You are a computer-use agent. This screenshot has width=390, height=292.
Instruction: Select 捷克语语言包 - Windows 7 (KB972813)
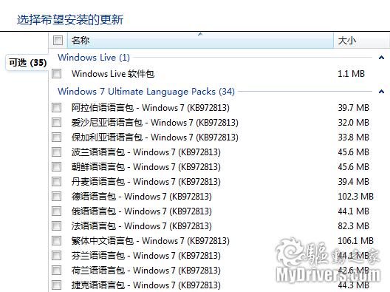click(146, 285)
